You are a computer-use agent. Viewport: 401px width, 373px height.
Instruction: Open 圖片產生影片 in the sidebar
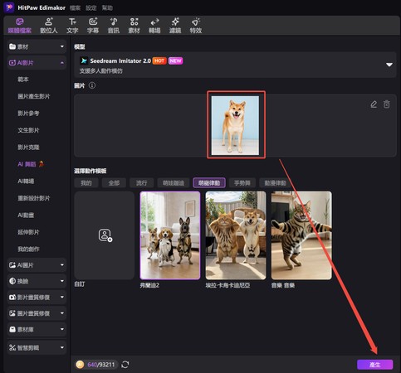(34, 96)
